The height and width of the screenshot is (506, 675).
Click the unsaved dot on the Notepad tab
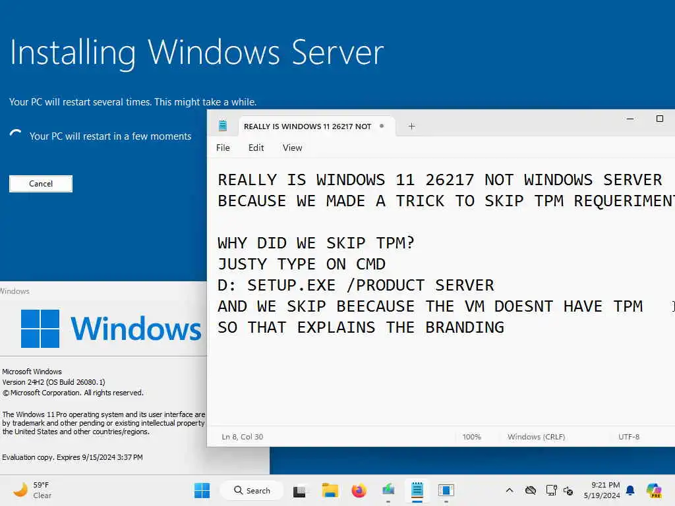coord(382,126)
